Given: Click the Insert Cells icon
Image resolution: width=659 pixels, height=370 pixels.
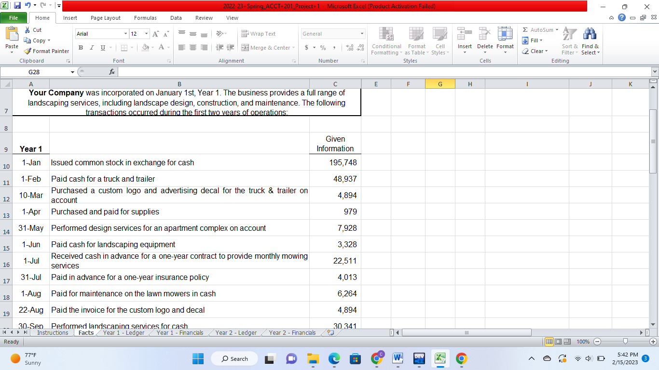Looking at the screenshot, I should pos(464,39).
